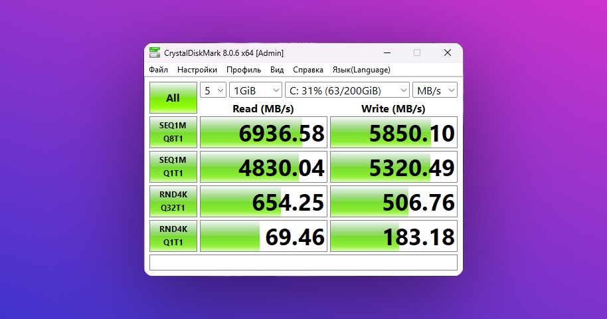Open the Профиль menu
Image resolution: width=607 pixels, height=319 pixels.
(244, 70)
